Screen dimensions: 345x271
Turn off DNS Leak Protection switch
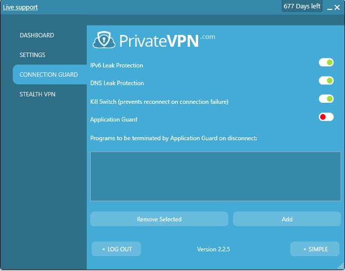(326, 81)
